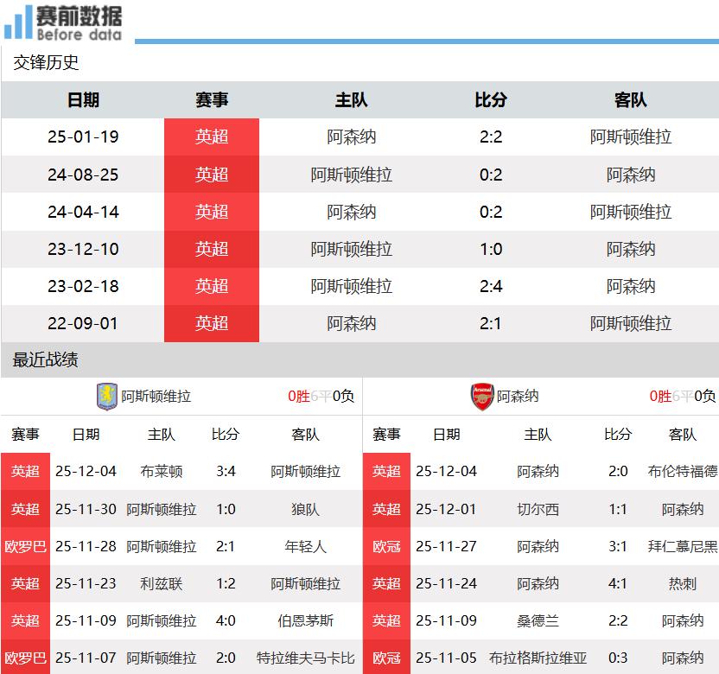Image resolution: width=719 pixels, height=674 pixels.
Task: Select the 交锋历史 section heading
Action: click(47, 62)
